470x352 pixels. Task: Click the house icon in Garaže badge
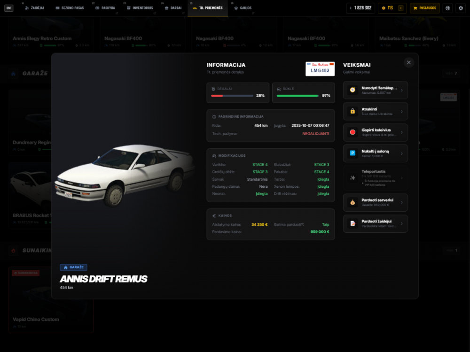point(66,268)
